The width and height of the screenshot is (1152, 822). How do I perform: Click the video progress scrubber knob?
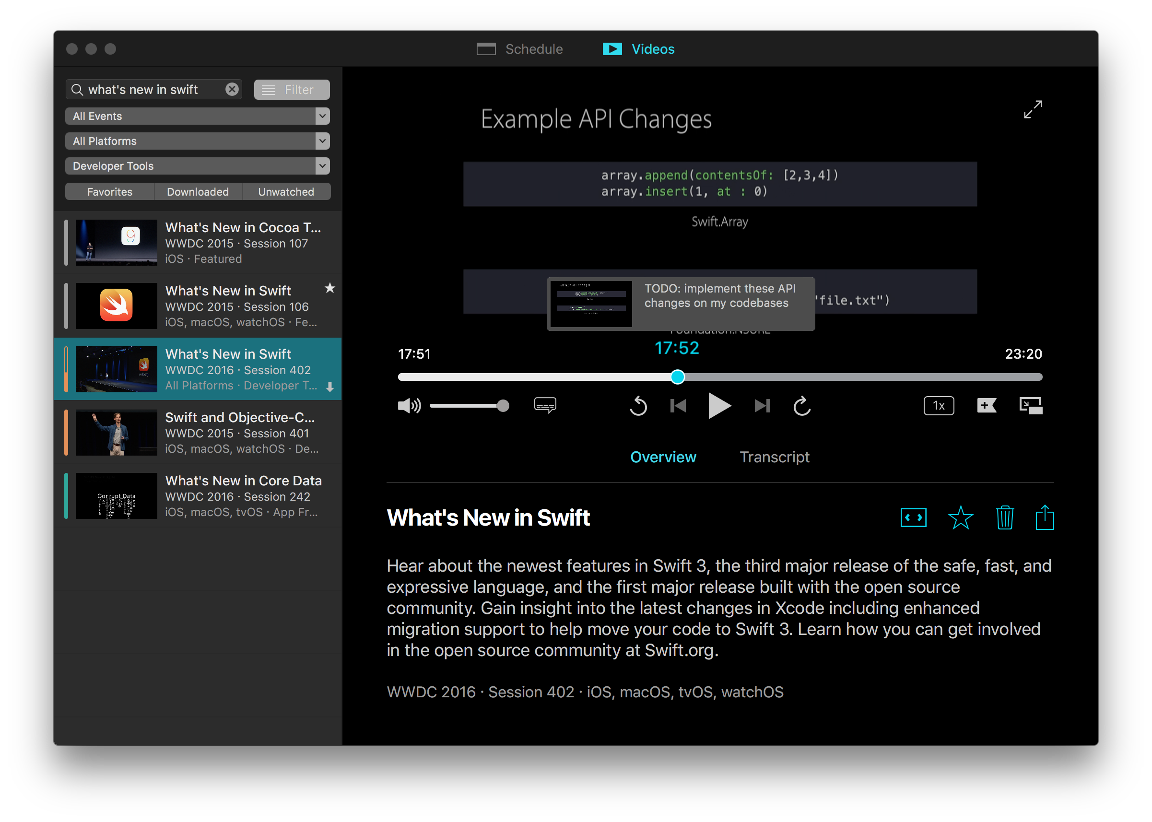point(677,377)
